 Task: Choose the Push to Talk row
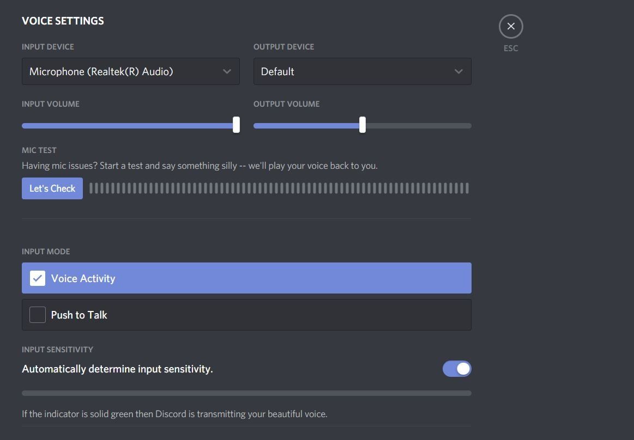[x=246, y=314]
